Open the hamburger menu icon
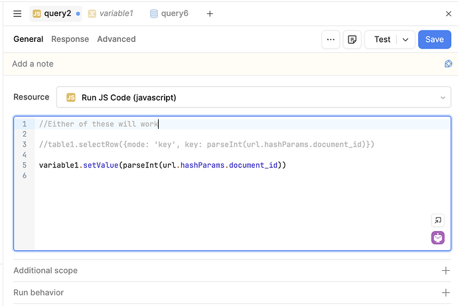The image size is (458, 306). (x=18, y=13)
